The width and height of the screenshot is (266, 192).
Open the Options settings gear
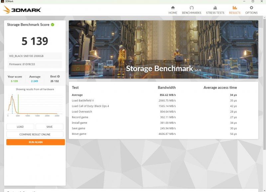(x=251, y=10)
